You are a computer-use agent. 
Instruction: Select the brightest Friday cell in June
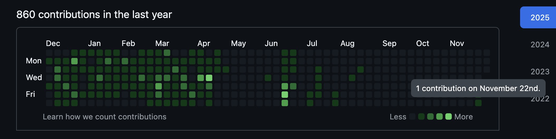tap(285, 94)
